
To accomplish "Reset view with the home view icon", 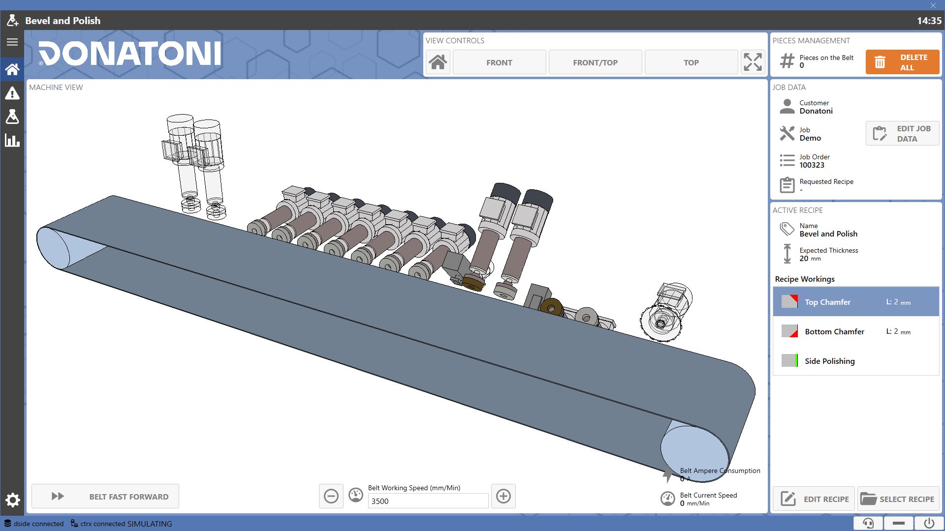I will (x=438, y=62).
